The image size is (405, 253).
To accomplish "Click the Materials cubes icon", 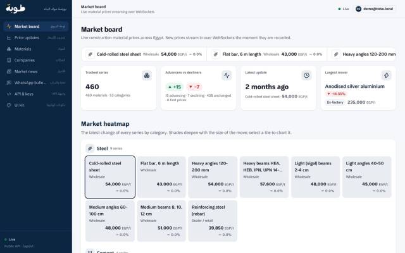I will pyautogui.click(x=9, y=49).
